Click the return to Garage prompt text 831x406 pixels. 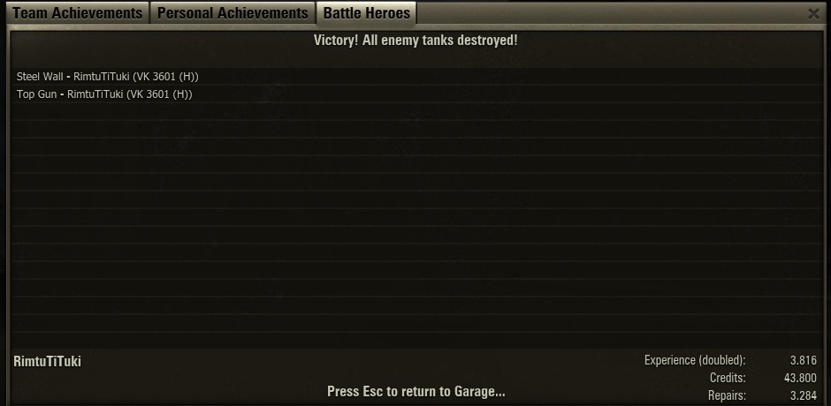(416, 392)
